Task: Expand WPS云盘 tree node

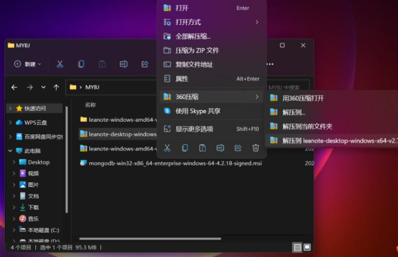Action: (x=10, y=123)
